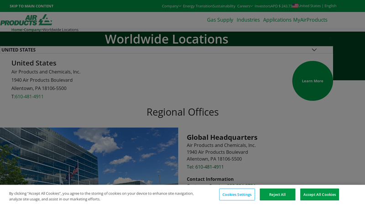Open the Careers dropdown menu
This screenshot has width=365, height=205.
245,6
